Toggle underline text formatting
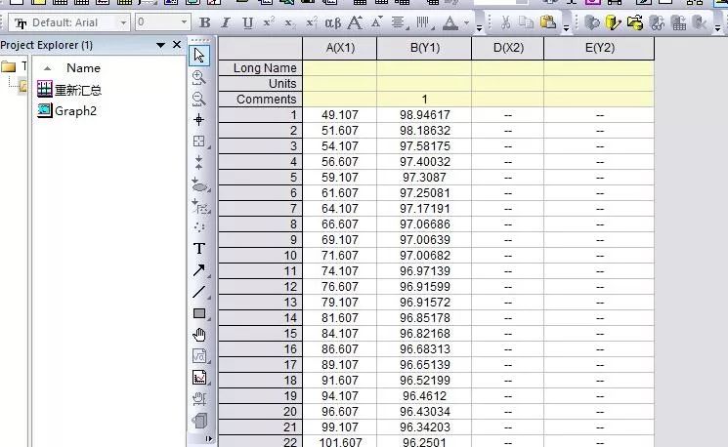 (x=248, y=22)
